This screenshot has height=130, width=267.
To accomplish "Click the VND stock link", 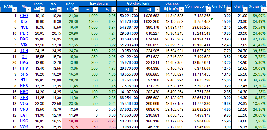I will point(24,109).
